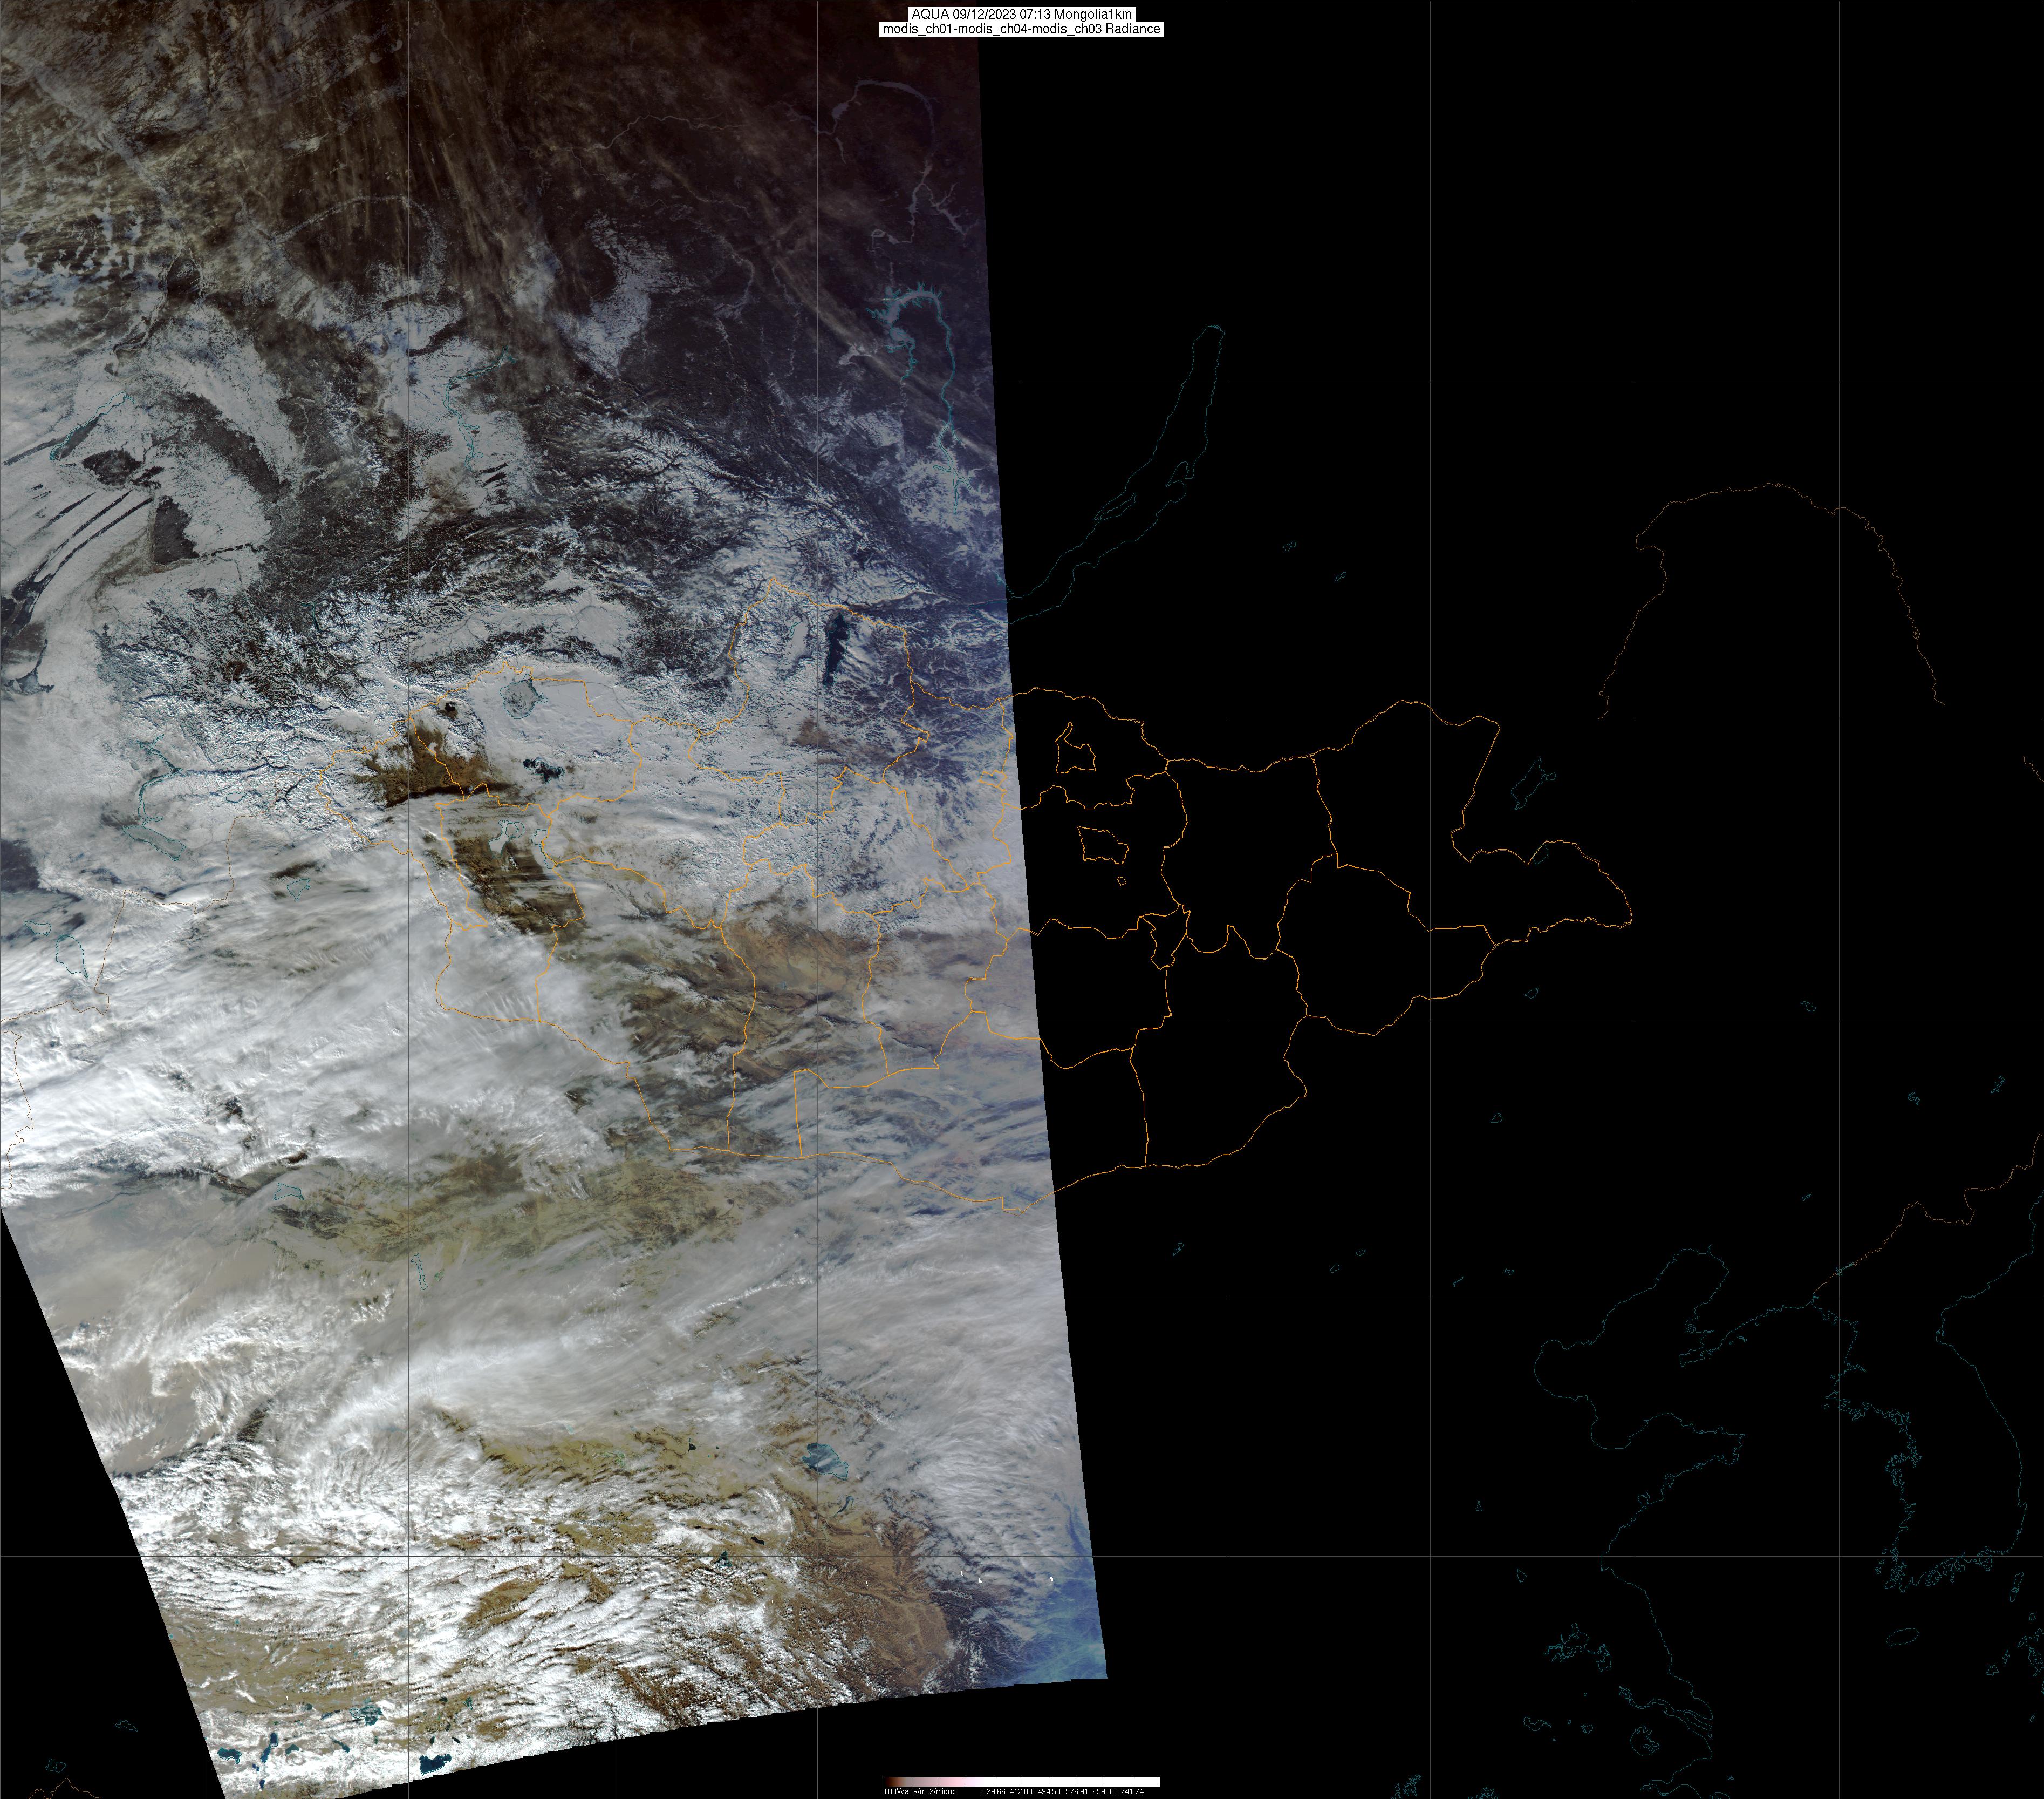Click the blue lake in the southern swath

(x=826, y=1462)
